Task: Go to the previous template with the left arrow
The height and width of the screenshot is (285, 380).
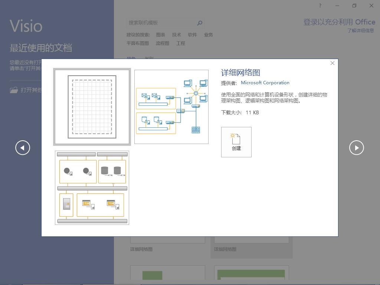Action: point(23,148)
